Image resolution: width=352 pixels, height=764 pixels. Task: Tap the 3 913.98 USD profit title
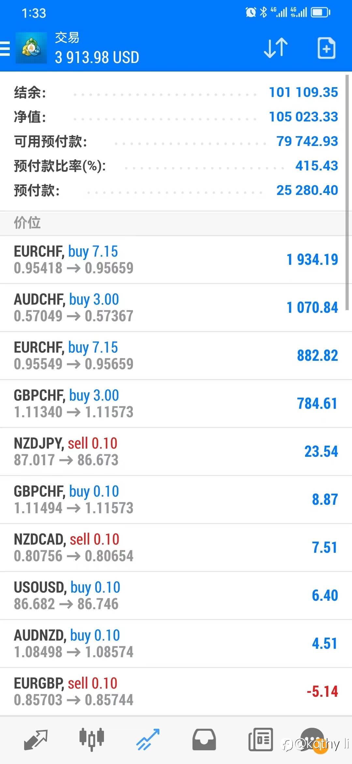pos(97,57)
